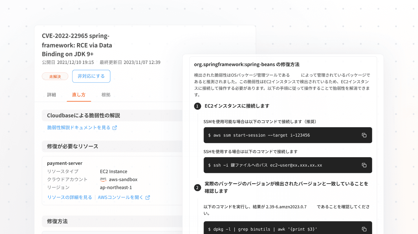
Task: Copy the aws ssm start-session command
Action: [x=364, y=135]
